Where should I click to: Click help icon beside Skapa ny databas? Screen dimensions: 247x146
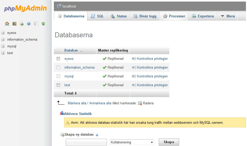point(97,135)
